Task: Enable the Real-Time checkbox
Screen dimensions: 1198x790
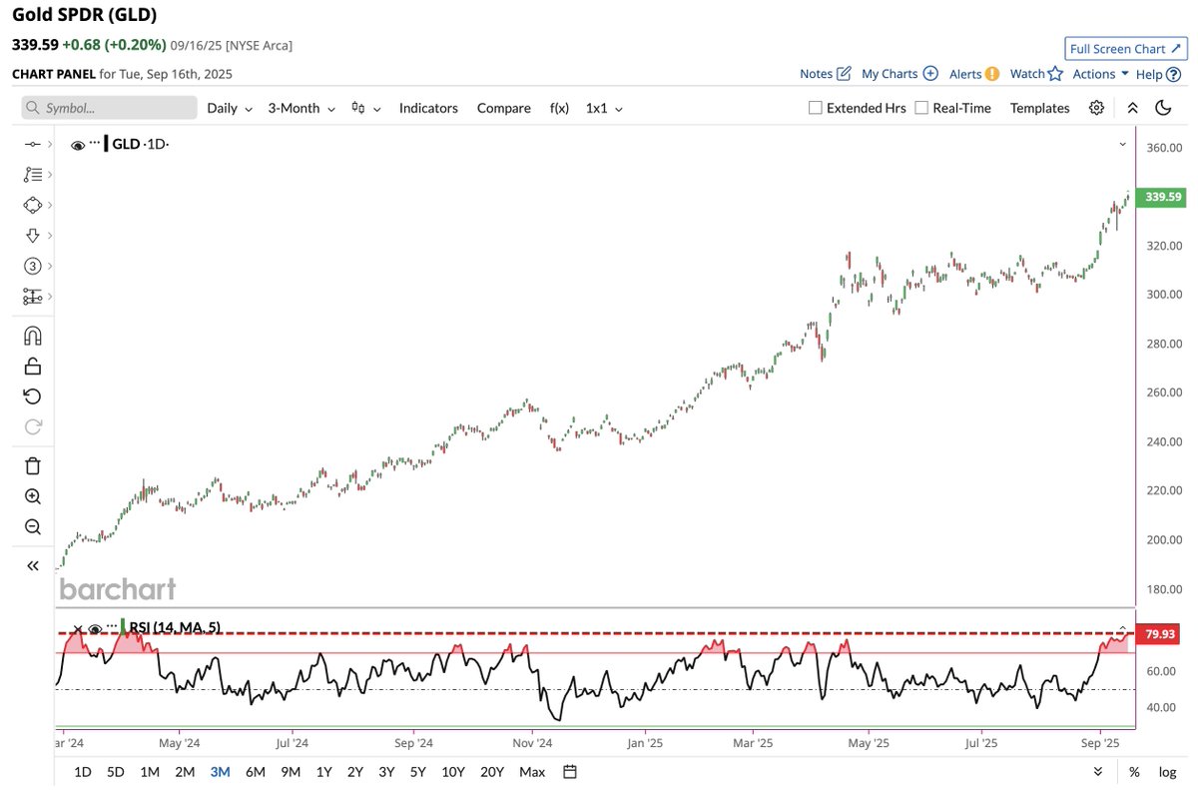Action: pos(921,108)
